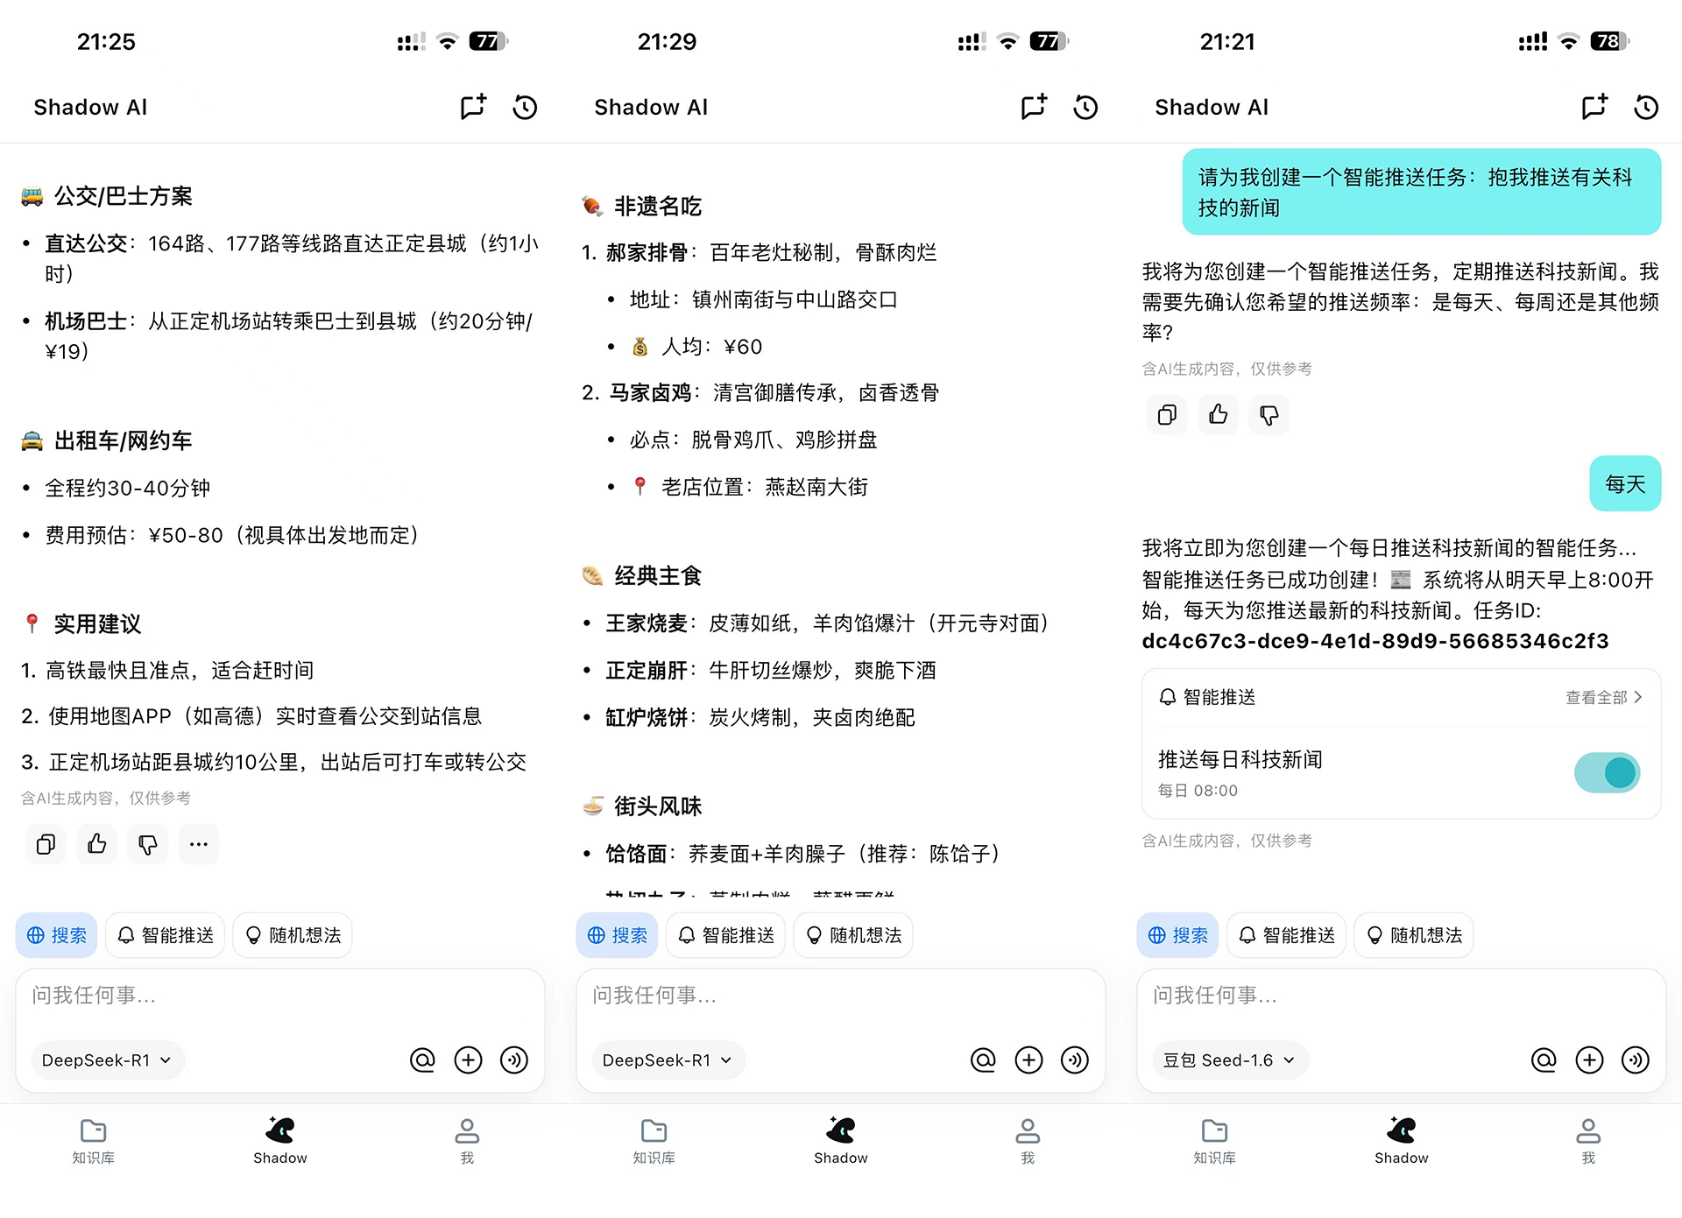Image resolution: width=1682 pixels, height=1218 pixels.
Task: Open chat history in middle phone
Action: (x=1085, y=107)
